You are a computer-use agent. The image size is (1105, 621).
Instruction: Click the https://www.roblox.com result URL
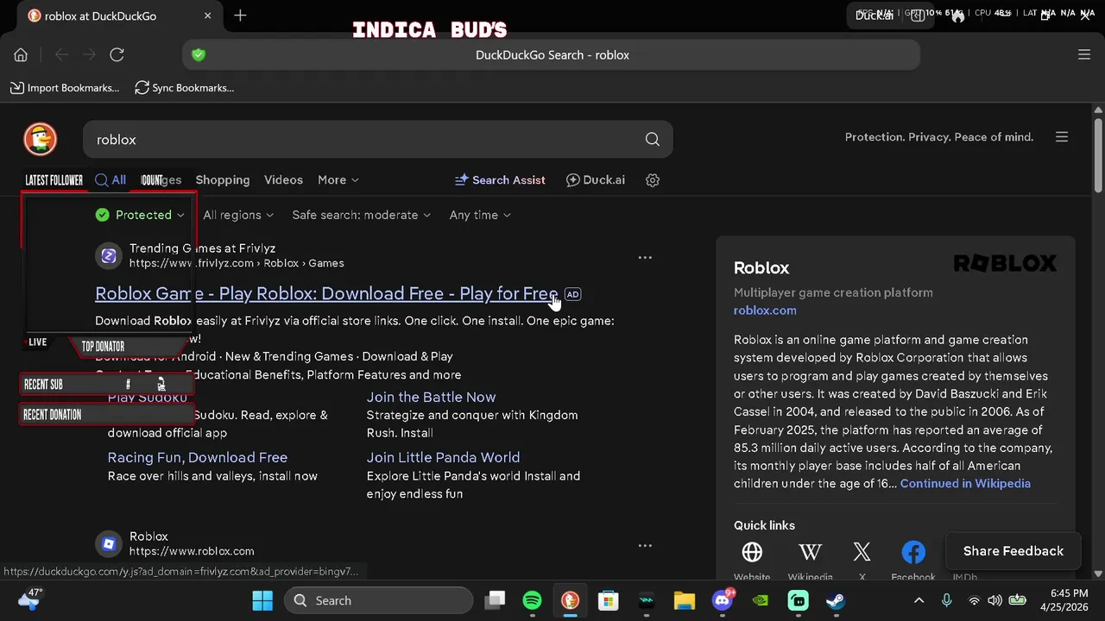pos(192,551)
